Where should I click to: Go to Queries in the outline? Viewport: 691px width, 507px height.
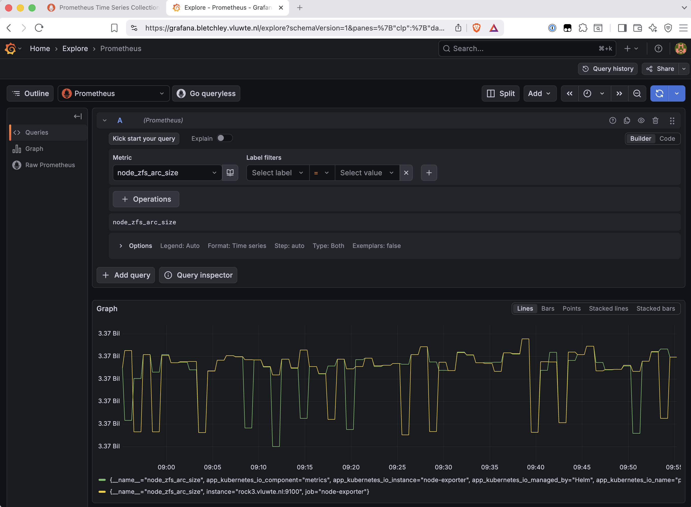(49, 133)
